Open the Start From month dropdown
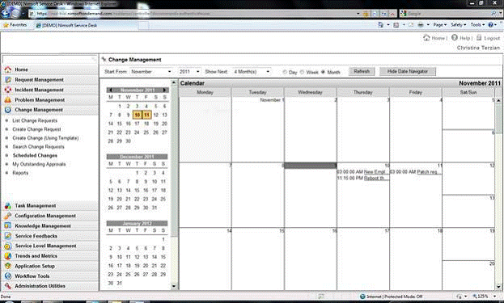The image size is (504, 303). coord(151,72)
